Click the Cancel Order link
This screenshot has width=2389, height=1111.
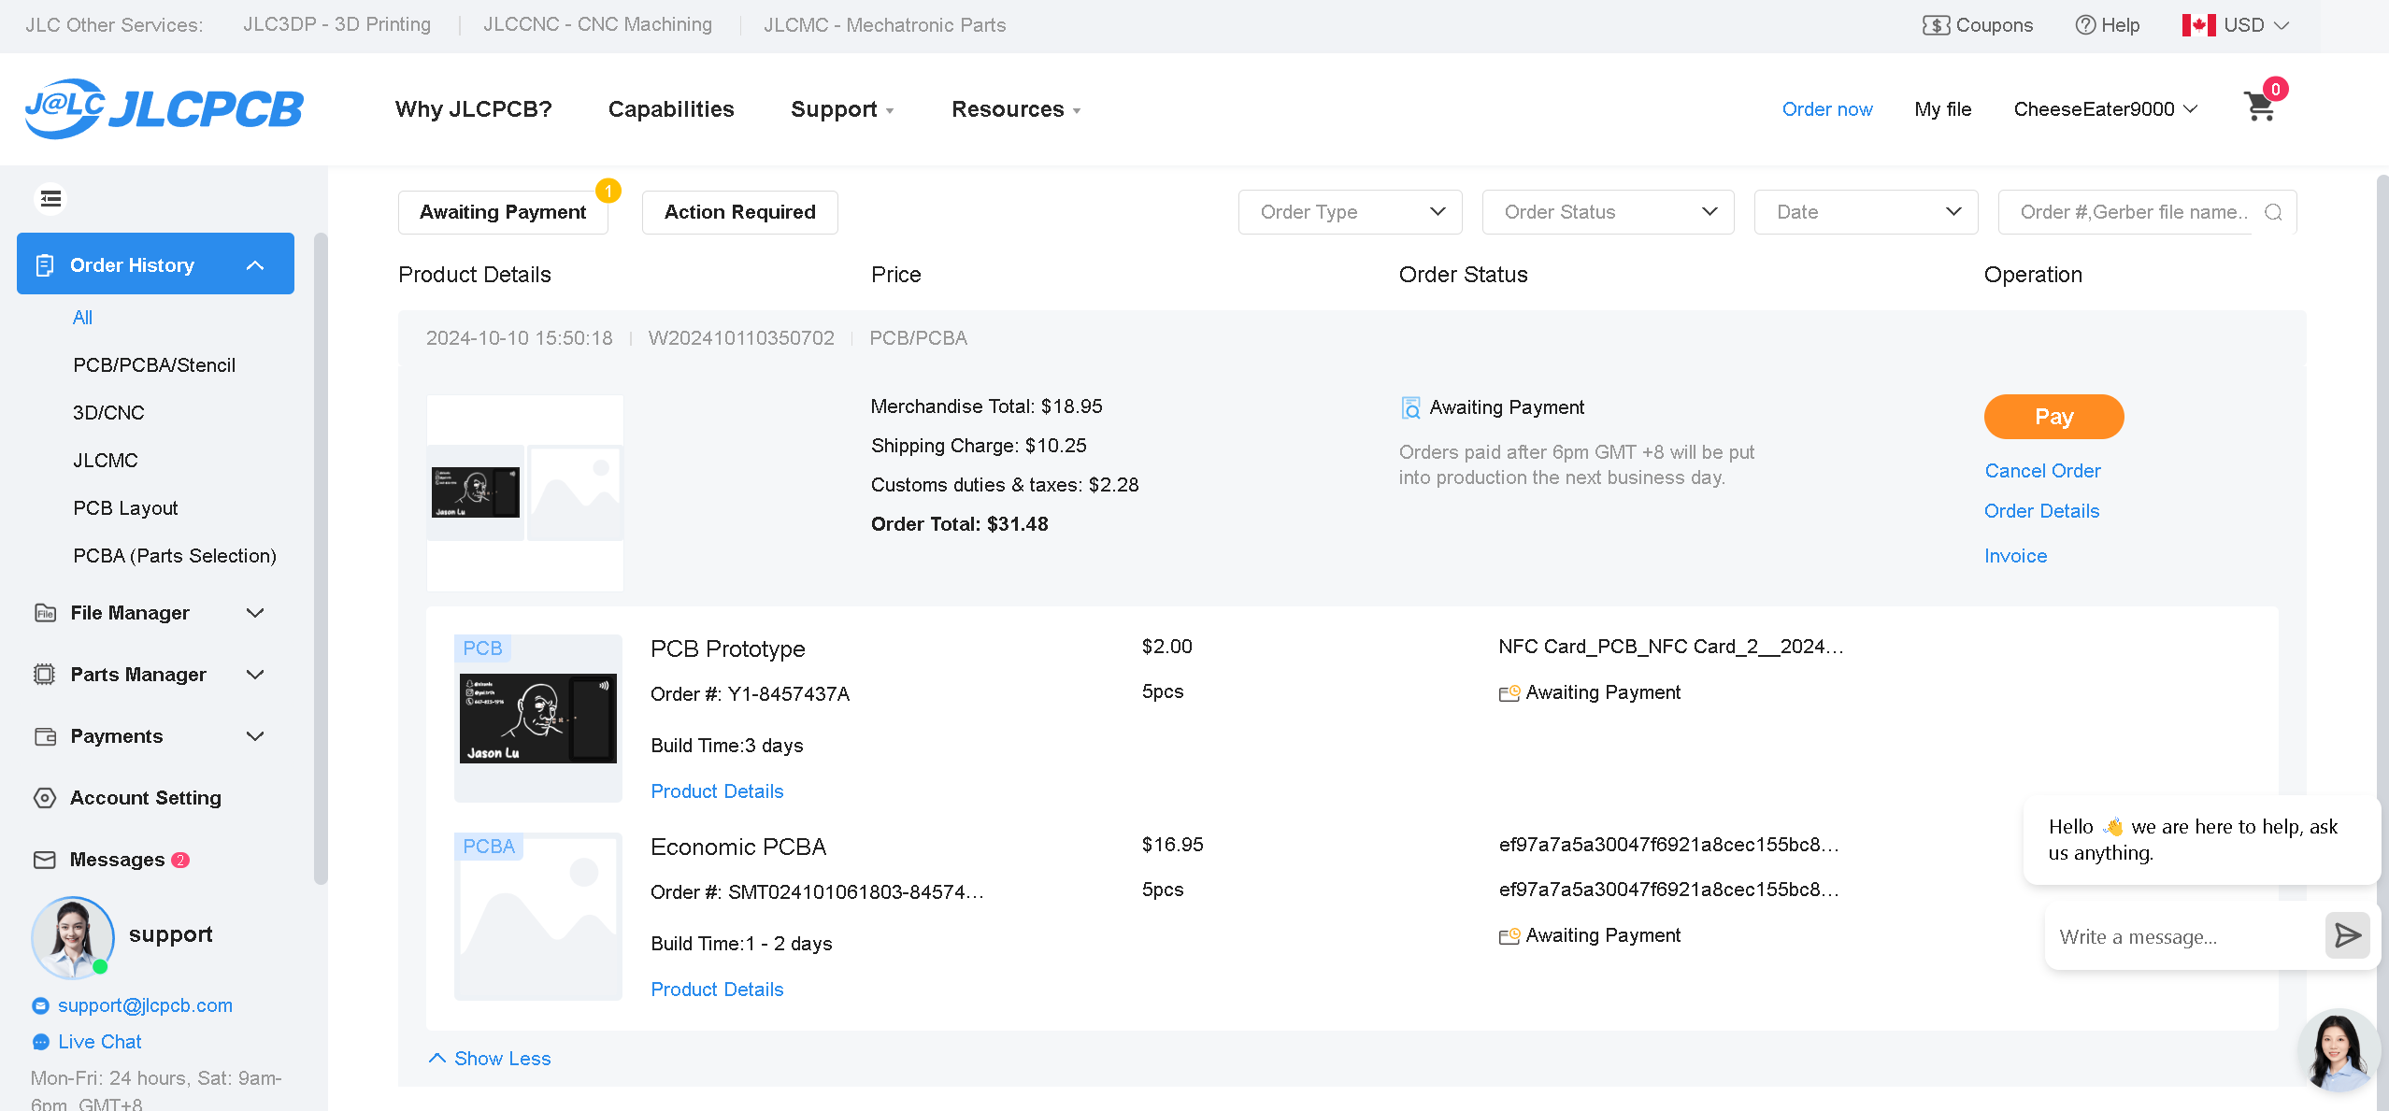click(2042, 471)
